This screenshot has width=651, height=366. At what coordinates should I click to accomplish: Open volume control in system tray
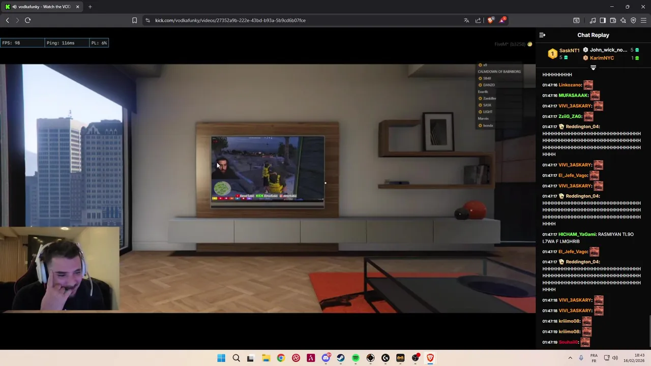(615, 358)
